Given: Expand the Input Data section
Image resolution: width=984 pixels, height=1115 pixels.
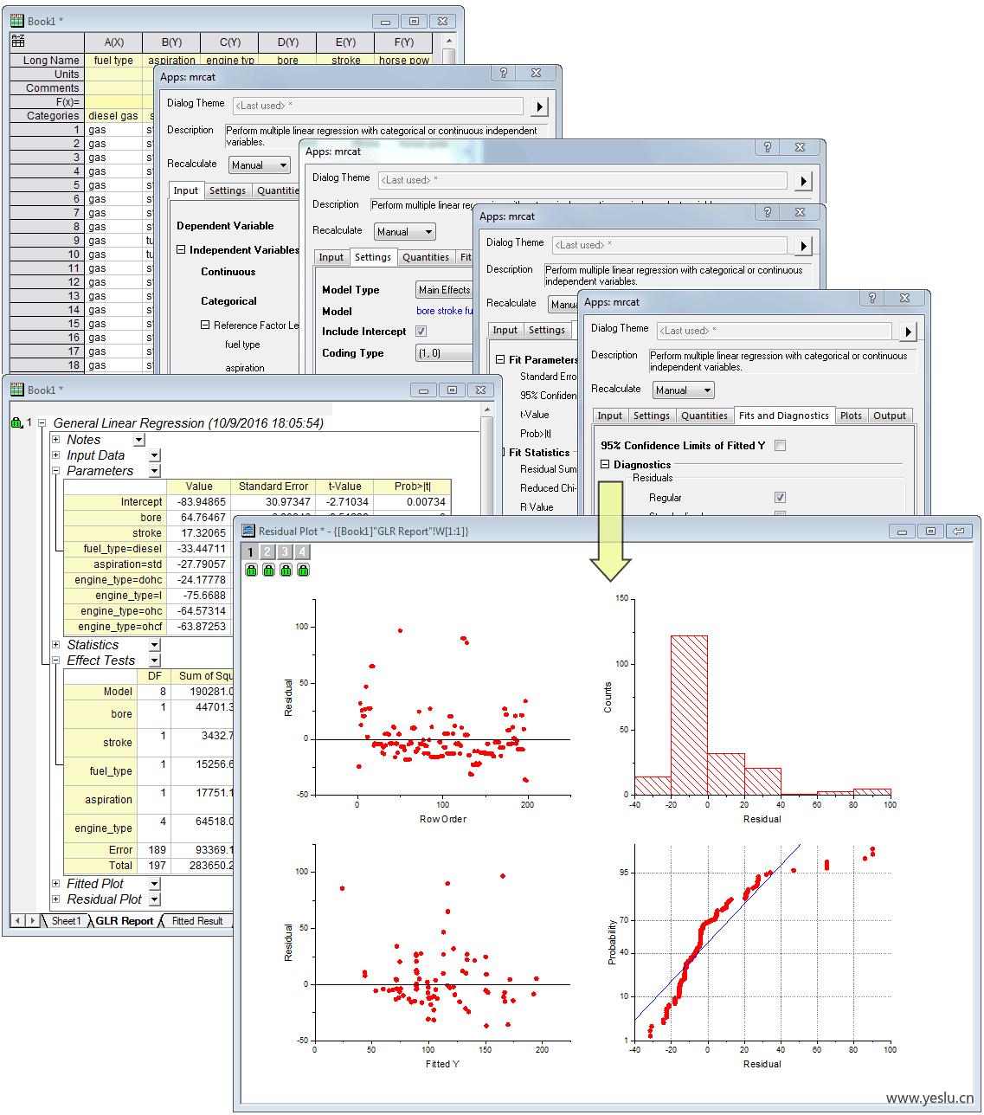Looking at the screenshot, I should (x=56, y=455).
